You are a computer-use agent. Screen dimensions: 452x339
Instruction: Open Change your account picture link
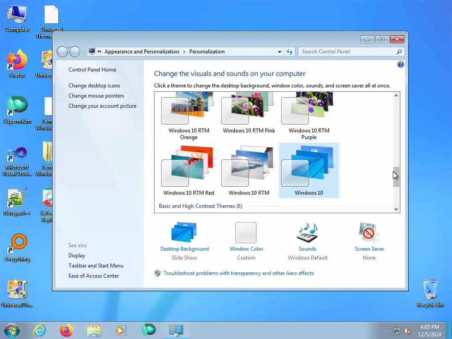102,106
